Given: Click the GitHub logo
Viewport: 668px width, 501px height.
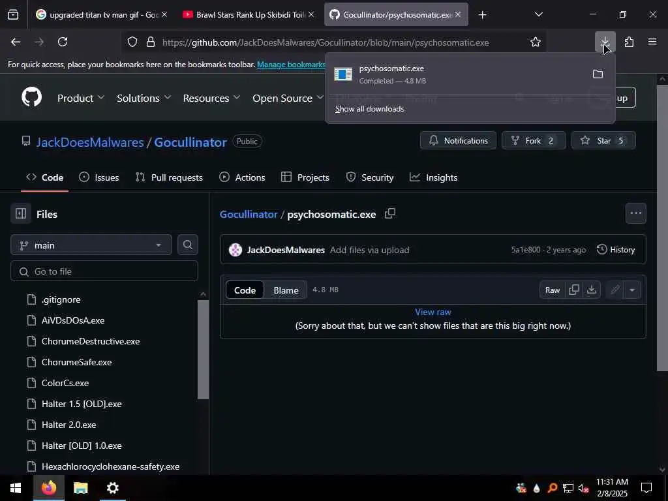Looking at the screenshot, I should [32, 97].
